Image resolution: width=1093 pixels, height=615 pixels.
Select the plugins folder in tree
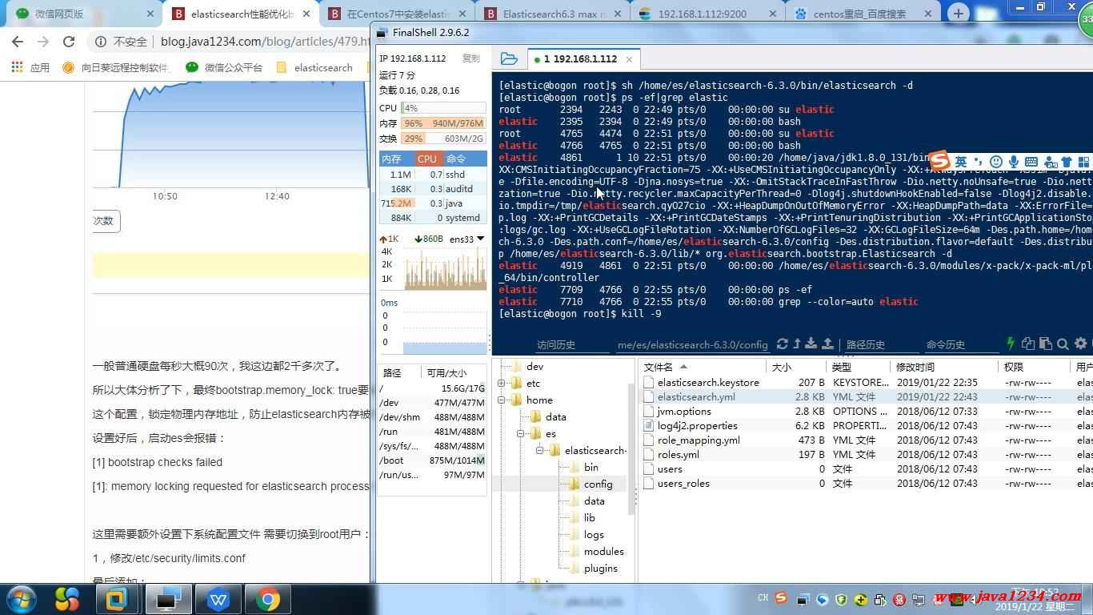[600, 569]
